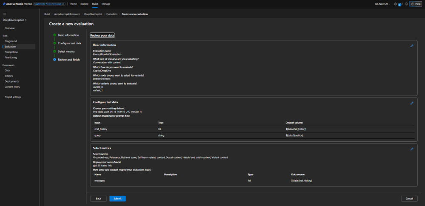Expand the All Azure AI dropdown
425x206 pixels.
pyautogui.click(x=383, y=4)
